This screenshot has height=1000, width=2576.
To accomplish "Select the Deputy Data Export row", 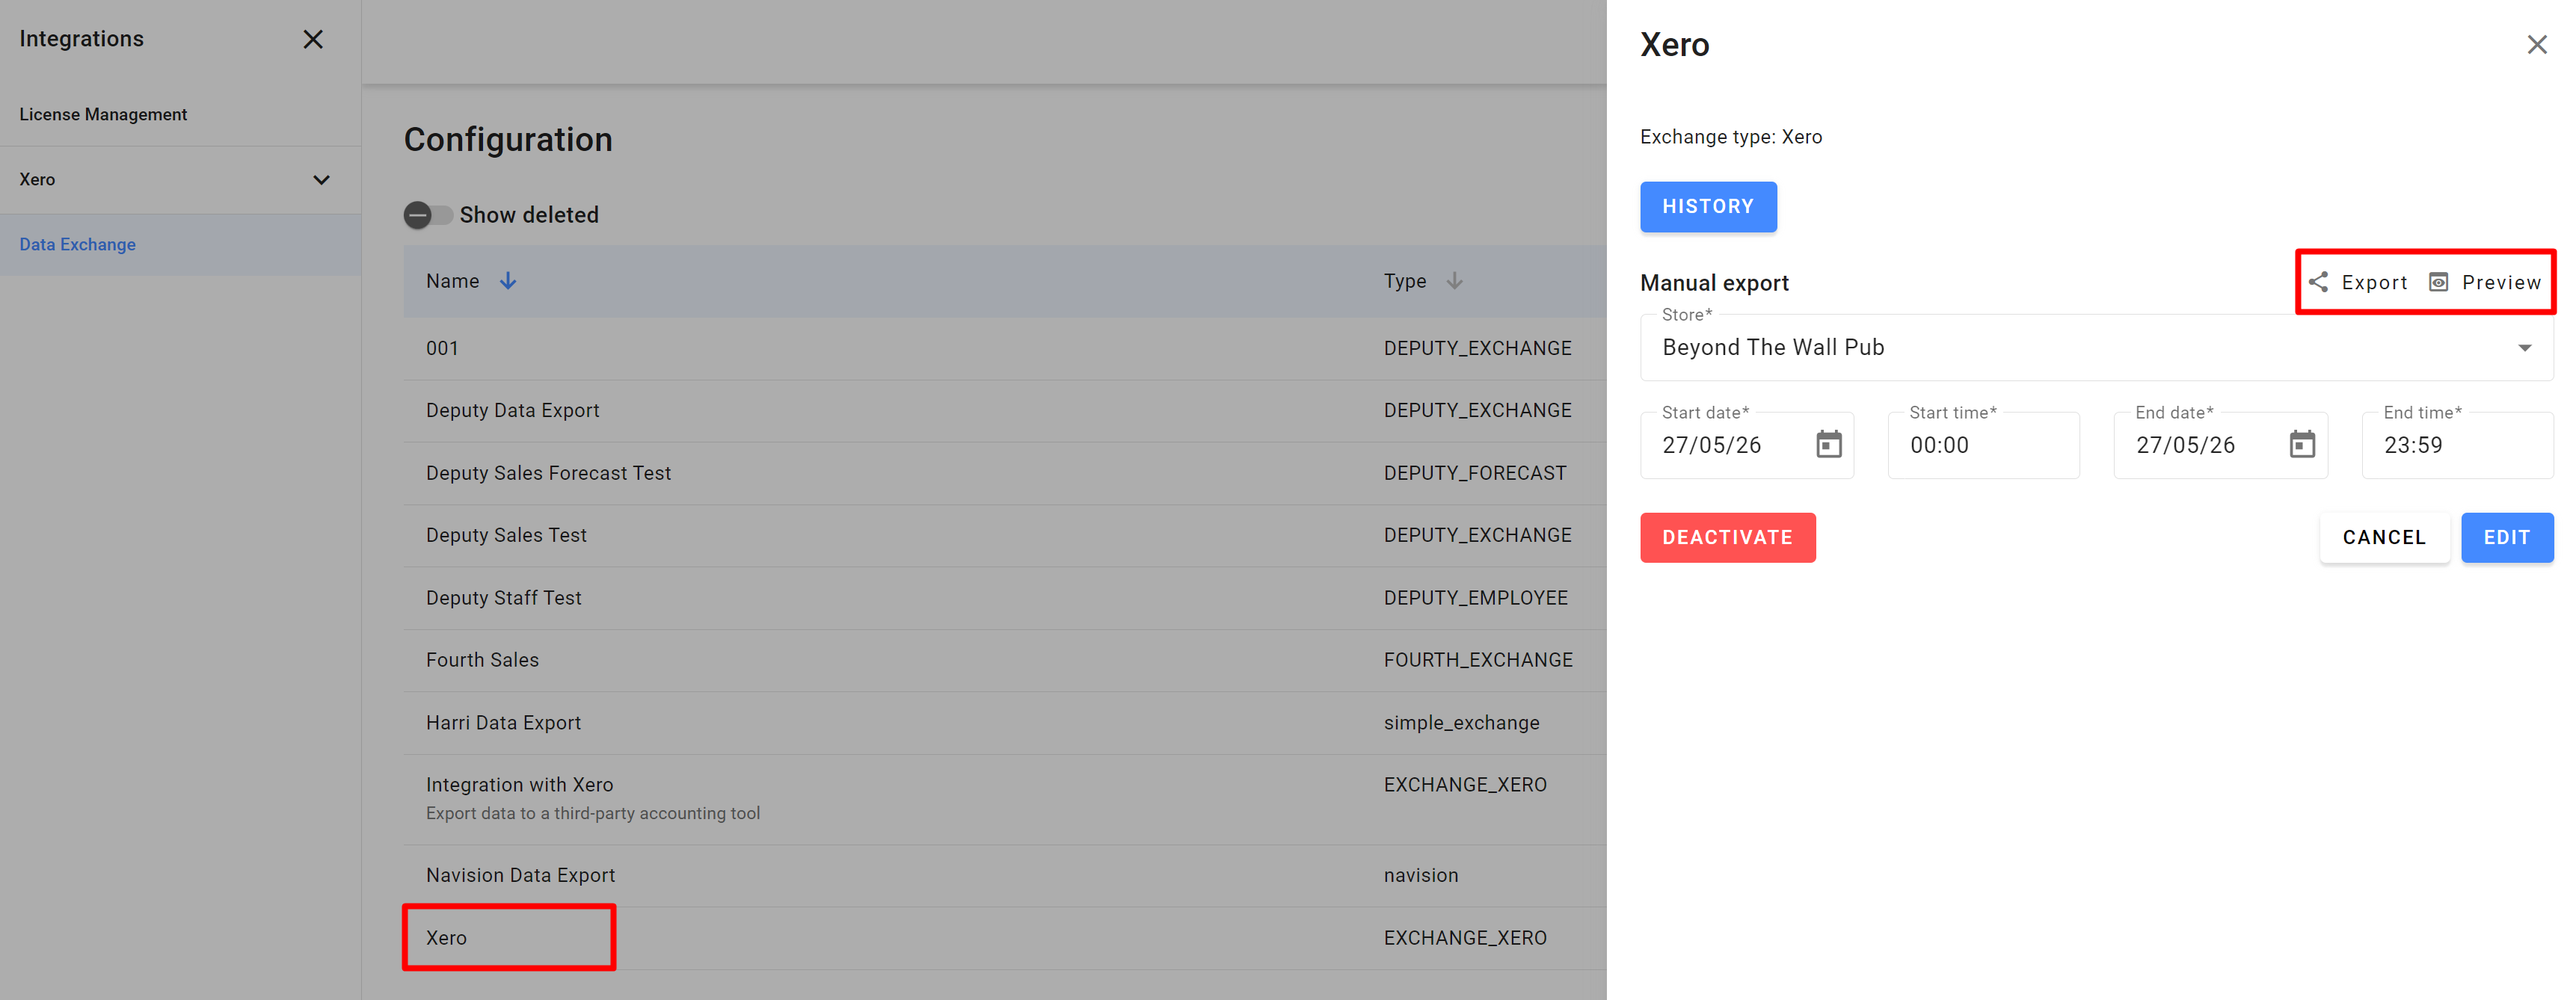I will [x=1005, y=410].
